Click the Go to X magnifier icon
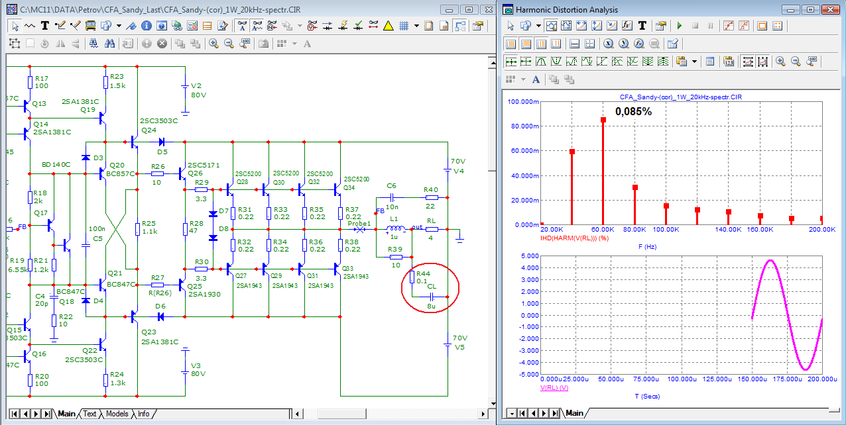 click(608, 44)
